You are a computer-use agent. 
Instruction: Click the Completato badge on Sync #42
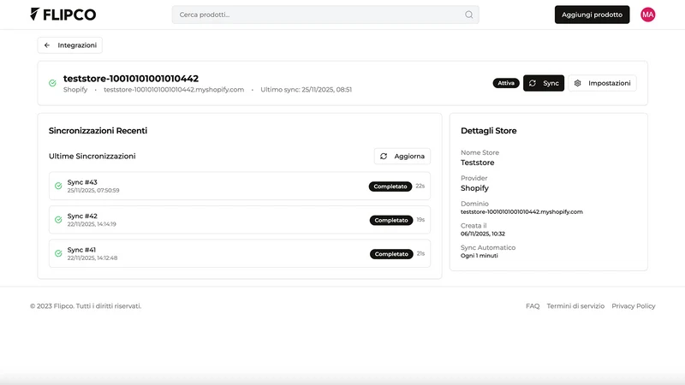391,220
